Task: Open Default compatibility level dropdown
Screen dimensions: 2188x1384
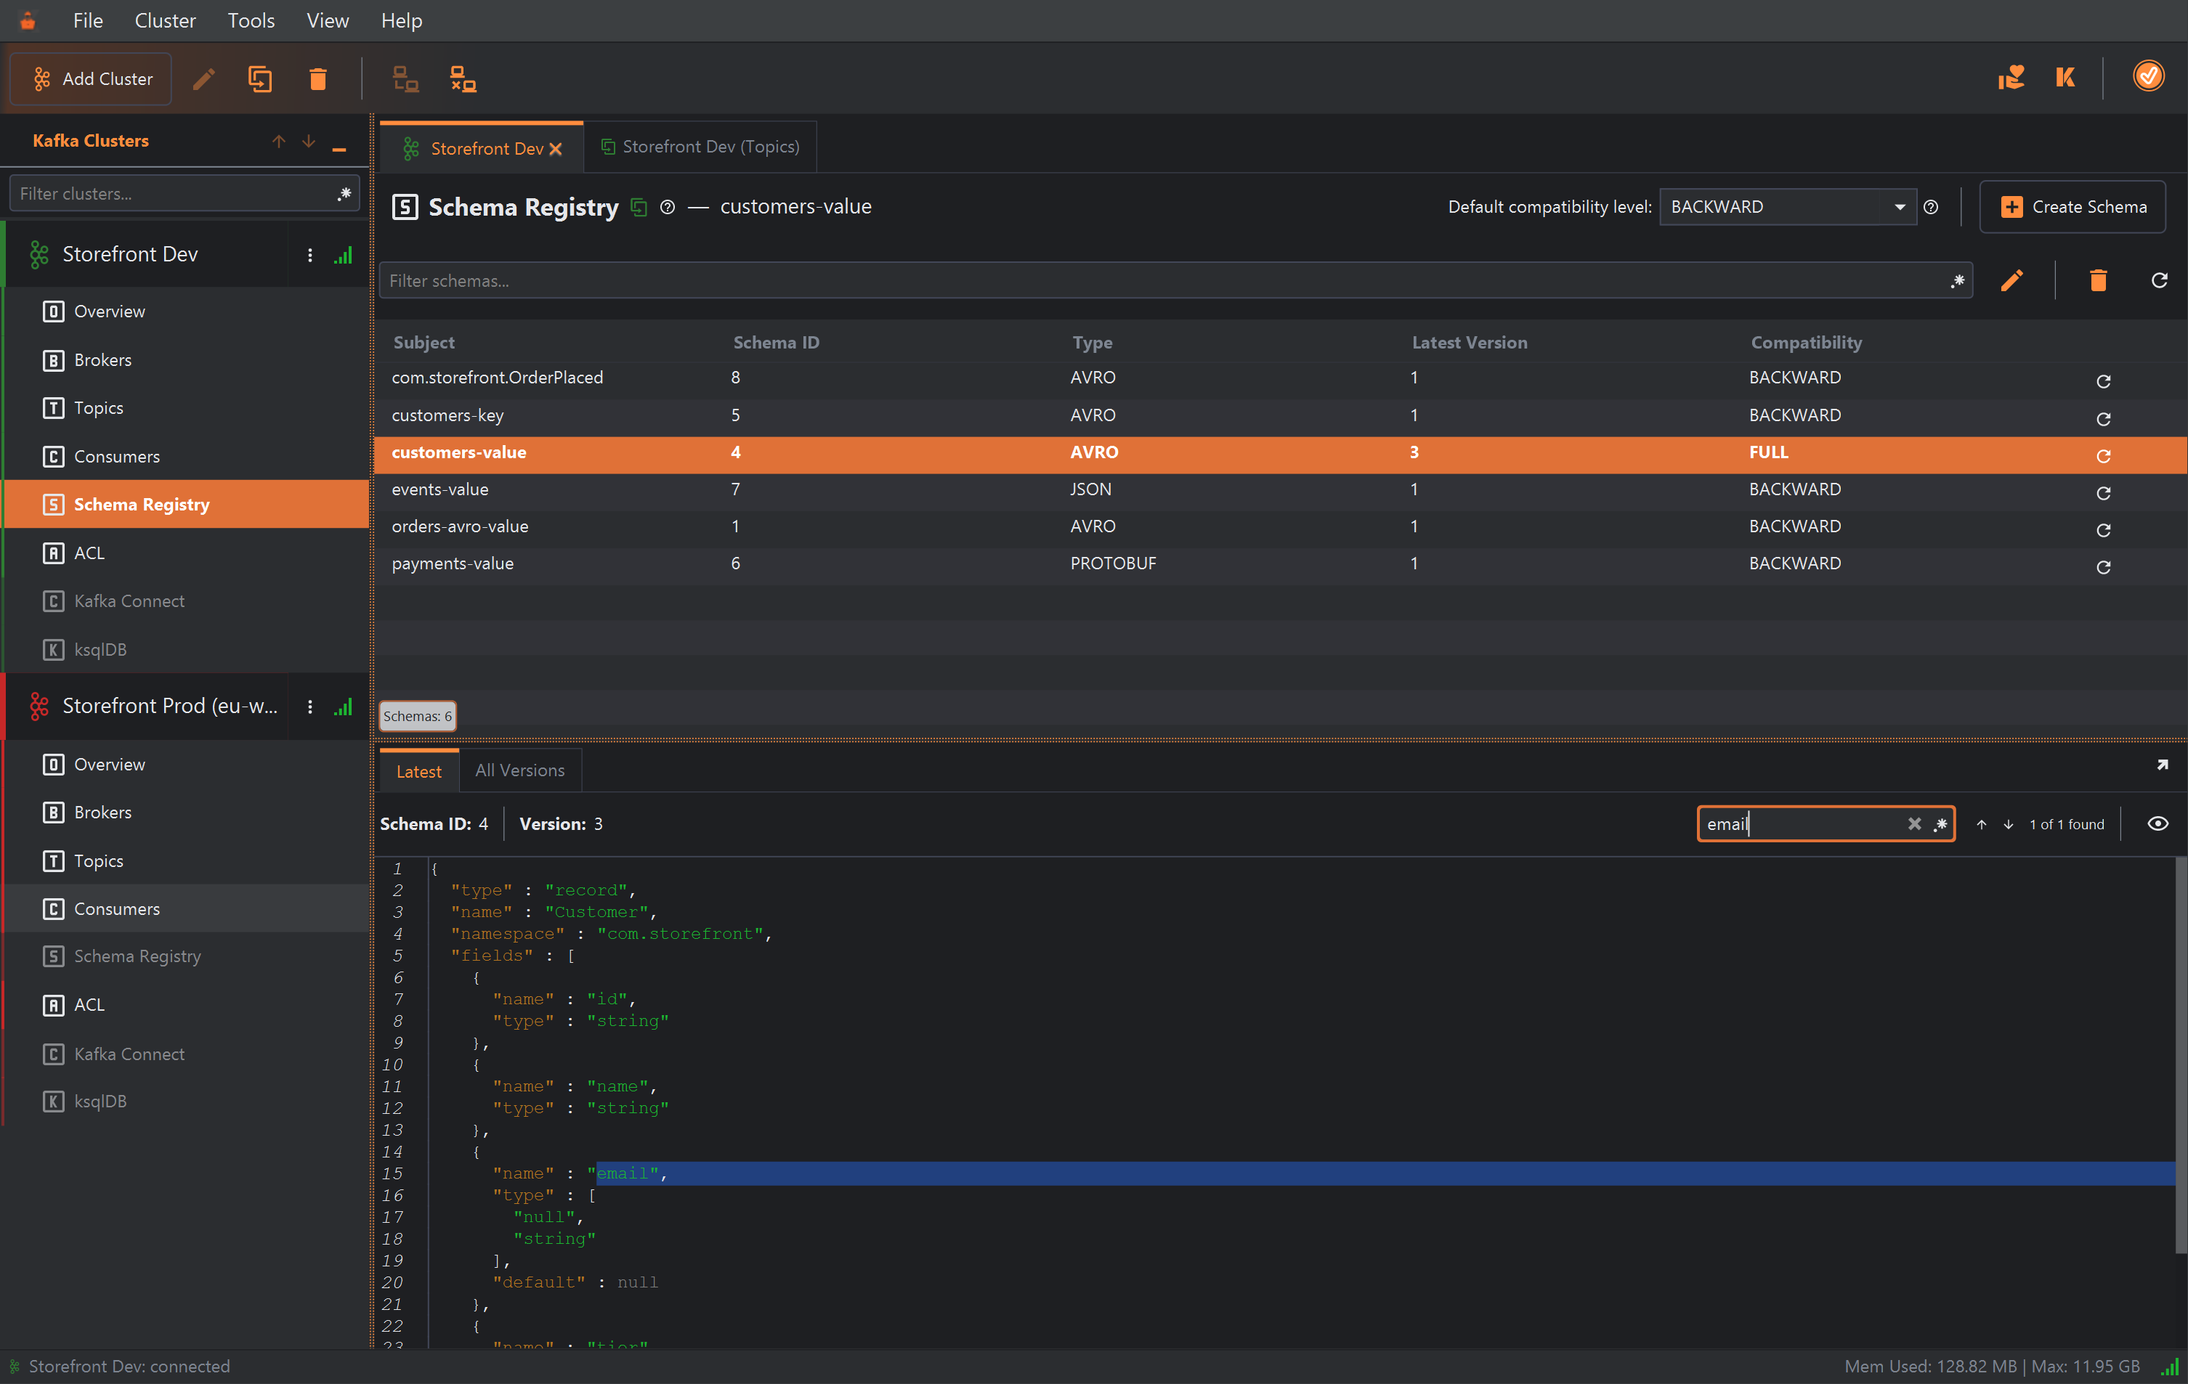Action: [1787, 207]
